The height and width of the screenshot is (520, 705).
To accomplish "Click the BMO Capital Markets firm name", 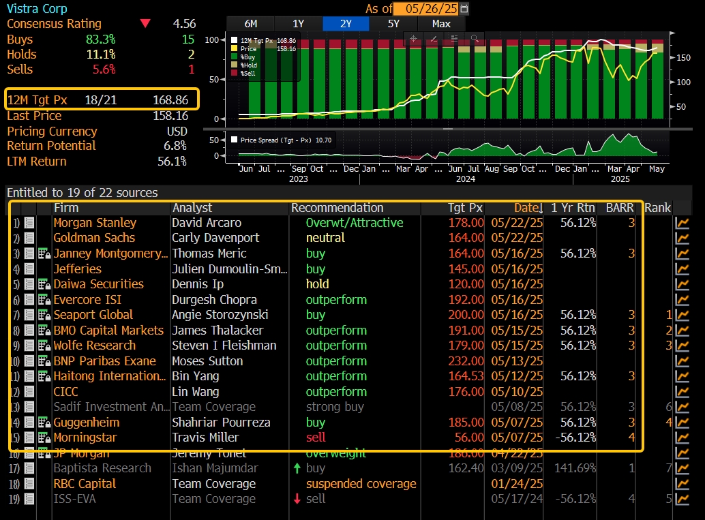I will [108, 331].
